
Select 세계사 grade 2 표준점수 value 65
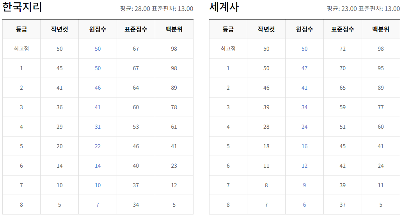(343, 88)
